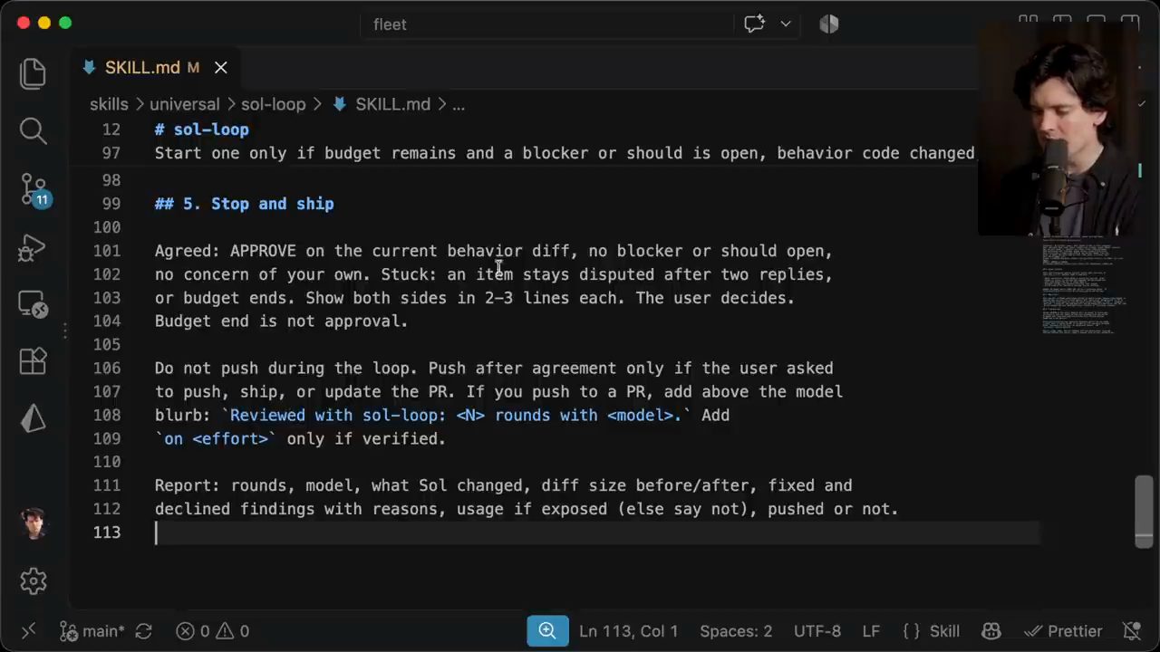1160x652 pixels.
Task: Click the vertical editor scrollbar thumb
Action: tap(1145, 512)
